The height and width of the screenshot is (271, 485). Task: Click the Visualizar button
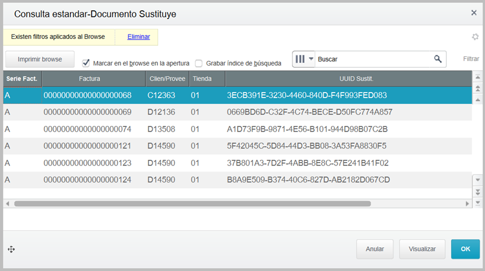tap(422, 249)
